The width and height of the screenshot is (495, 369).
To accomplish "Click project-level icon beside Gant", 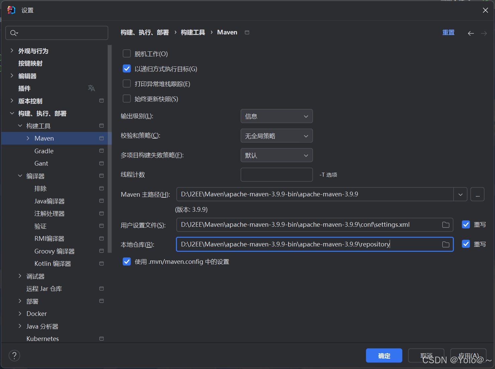I will [102, 163].
